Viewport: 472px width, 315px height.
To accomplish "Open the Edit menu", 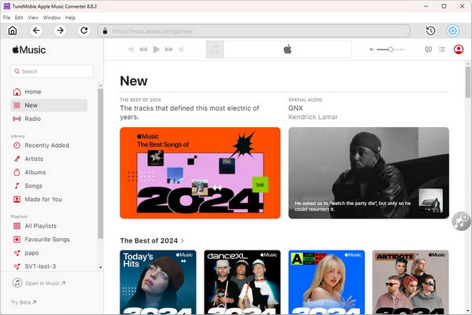I will (x=19, y=18).
